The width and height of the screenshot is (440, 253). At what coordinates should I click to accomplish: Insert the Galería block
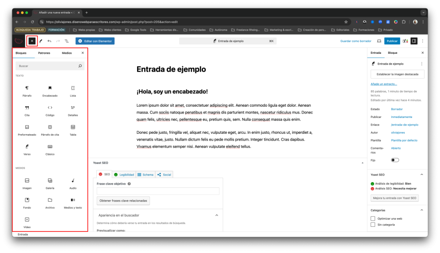(50, 183)
